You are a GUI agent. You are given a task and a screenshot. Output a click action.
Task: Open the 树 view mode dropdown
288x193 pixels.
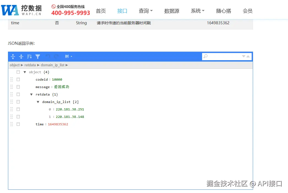tap(69, 56)
